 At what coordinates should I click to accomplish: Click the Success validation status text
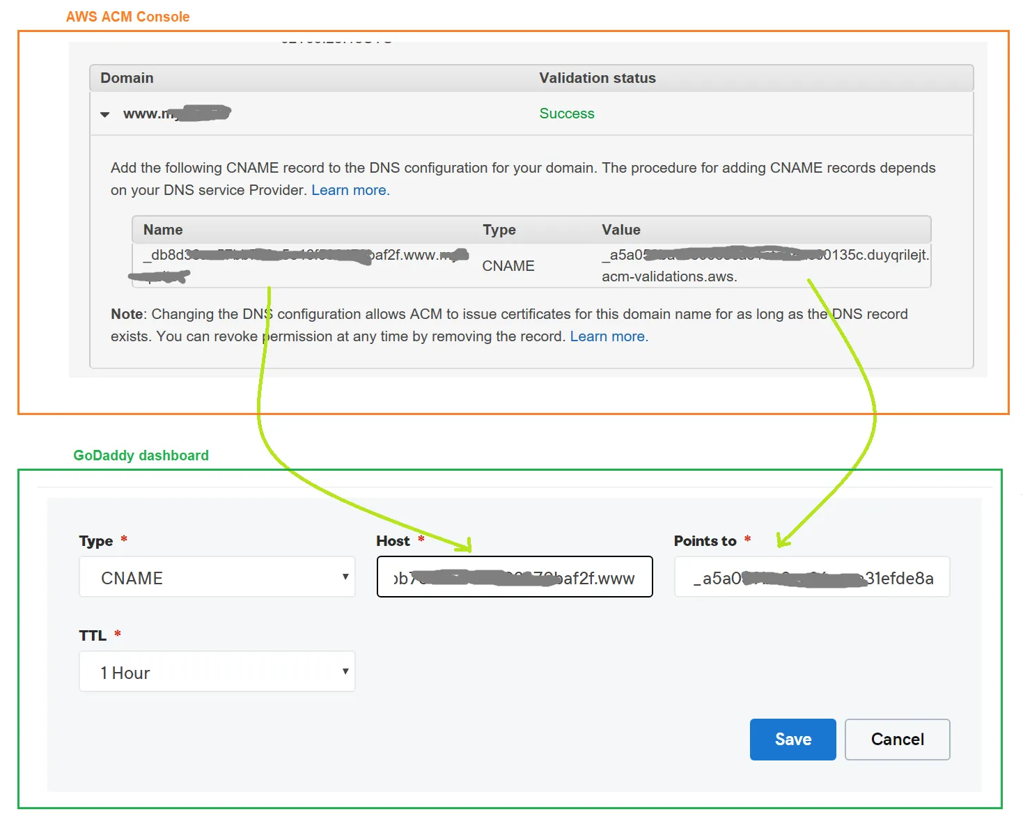pos(567,114)
